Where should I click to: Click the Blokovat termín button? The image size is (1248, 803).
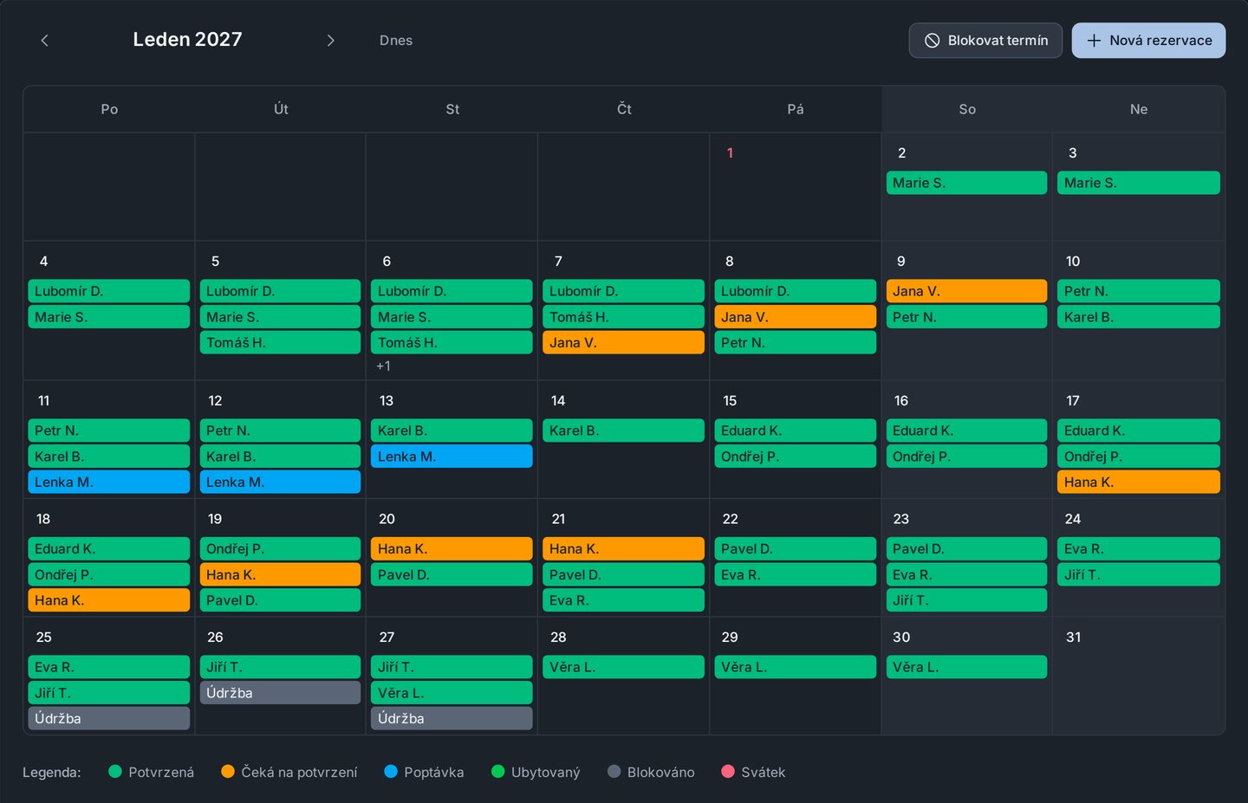[985, 41]
